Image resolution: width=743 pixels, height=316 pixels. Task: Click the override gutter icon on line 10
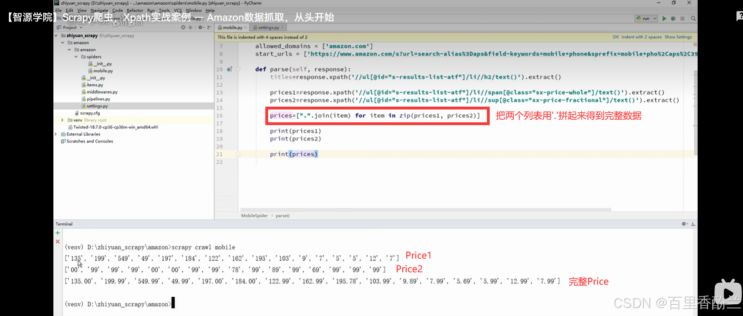pyautogui.click(x=229, y=69)
